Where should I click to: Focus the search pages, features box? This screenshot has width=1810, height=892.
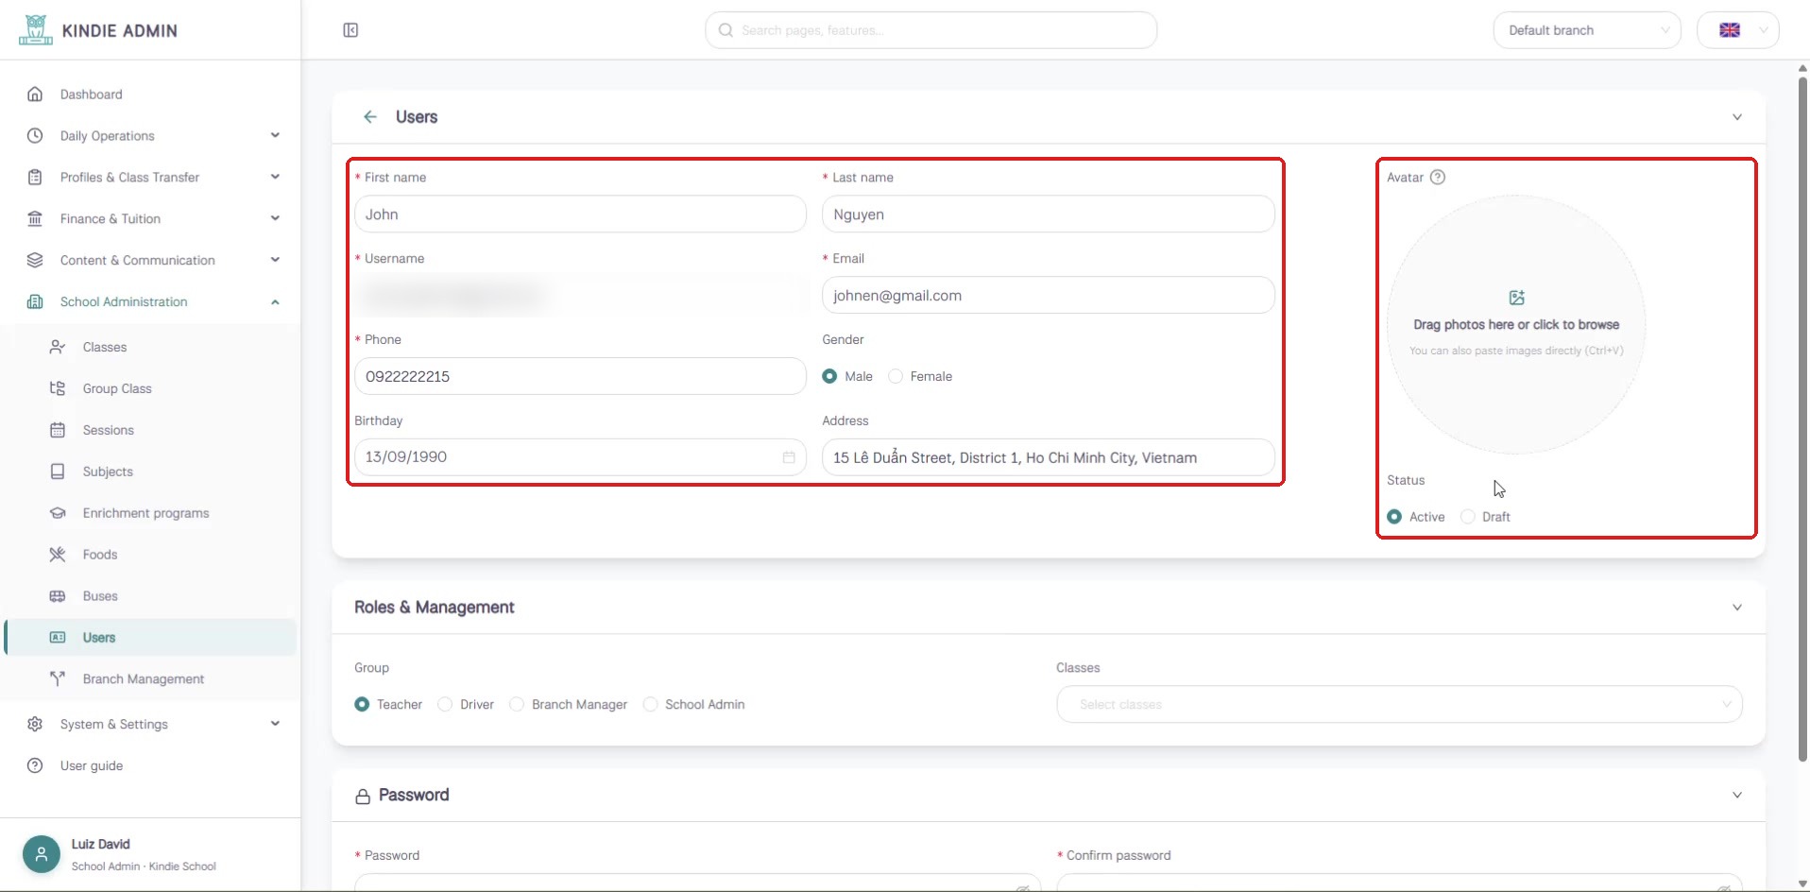(931, 30)
